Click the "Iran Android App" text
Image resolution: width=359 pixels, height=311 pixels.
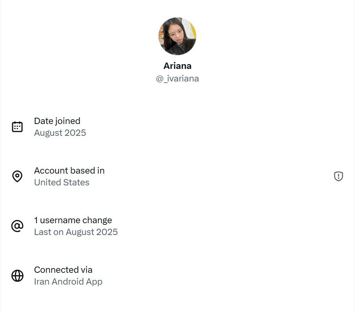(68, 282)
